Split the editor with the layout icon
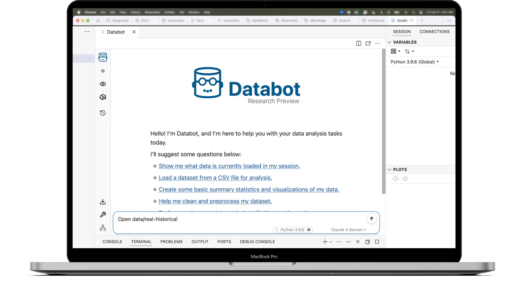The image size is (523, 283). tap(358, 43)
